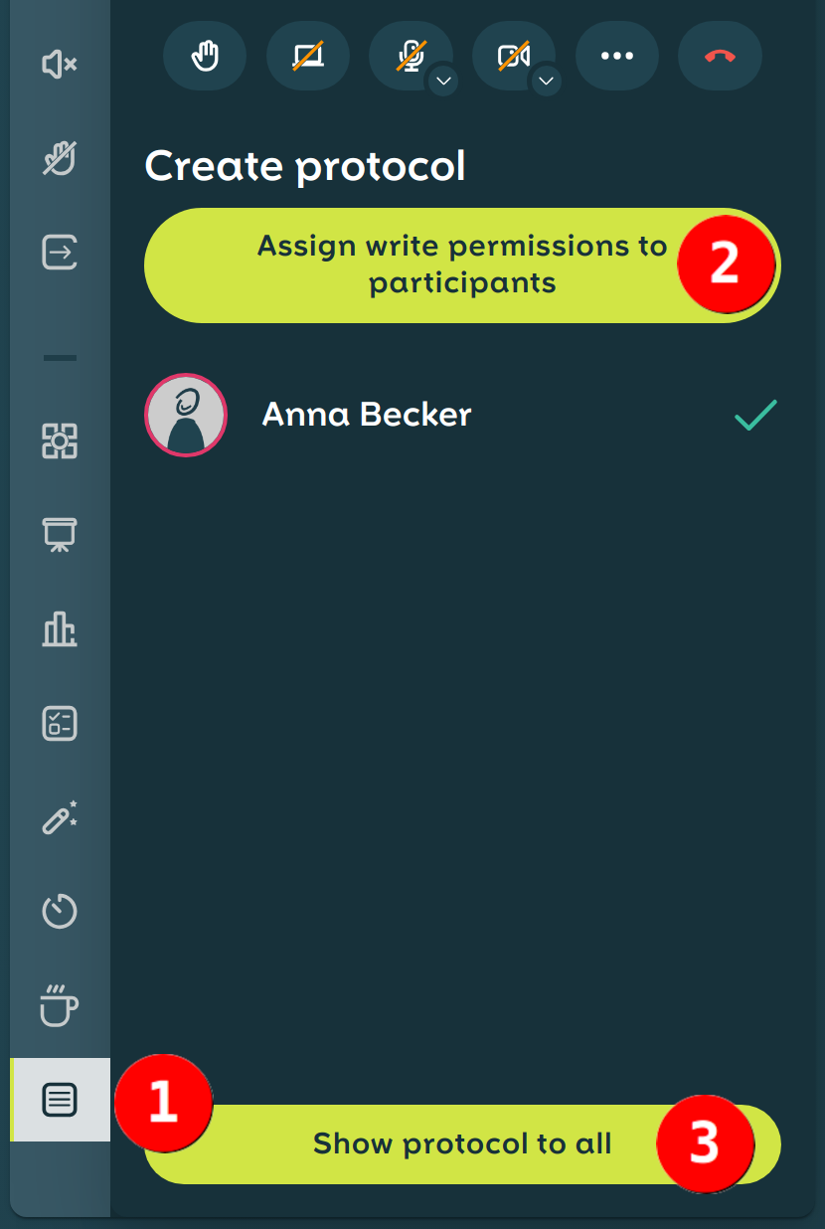Open the timer icon in sidebar

(60, 911)
